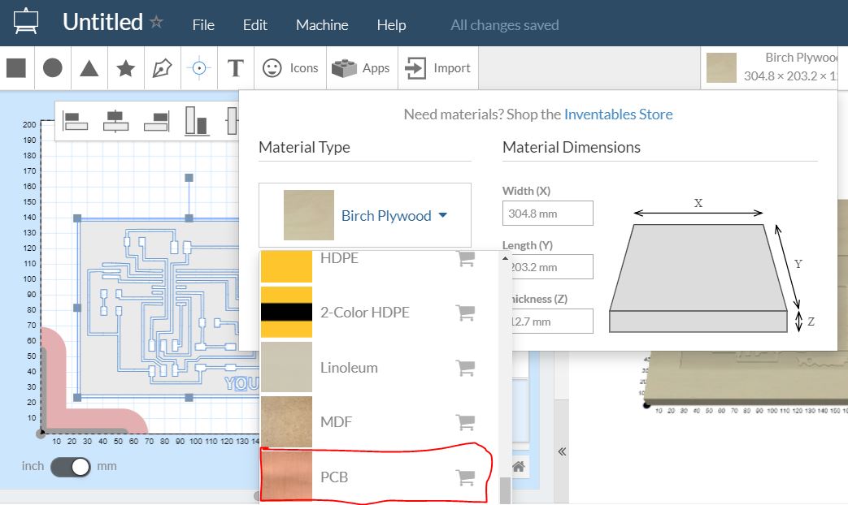Click the Length (Y) input field
The width and height of the screenshot is (848, 505).
click(551, 267)
